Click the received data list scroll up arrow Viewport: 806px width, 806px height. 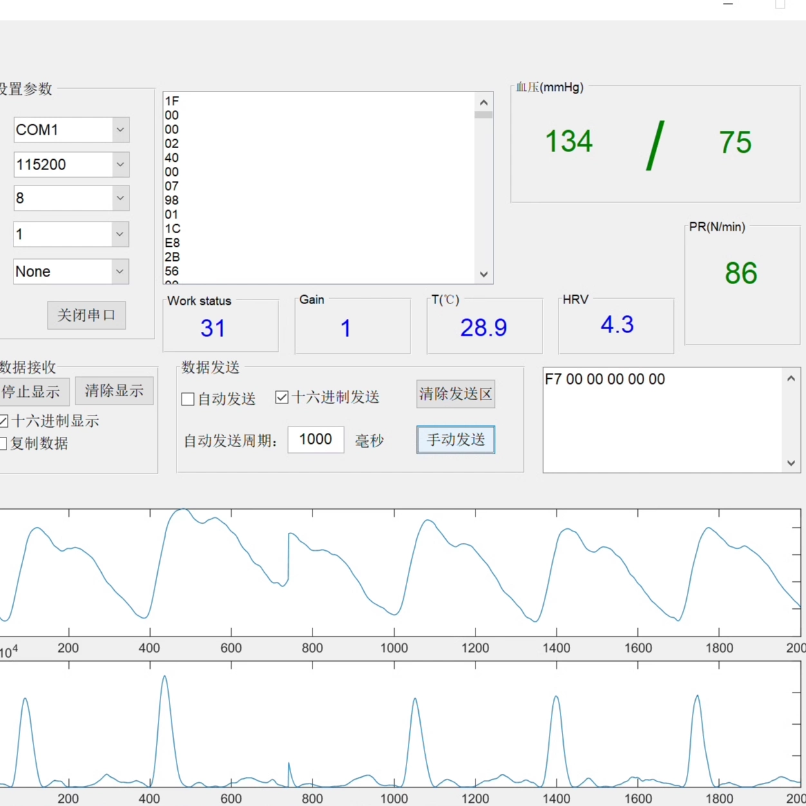pos(484,102)
